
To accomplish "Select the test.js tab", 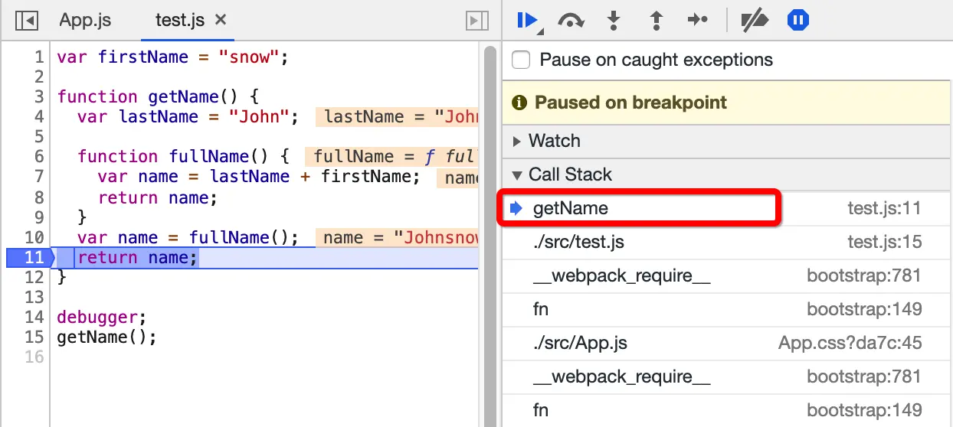I will click(179, 20).
